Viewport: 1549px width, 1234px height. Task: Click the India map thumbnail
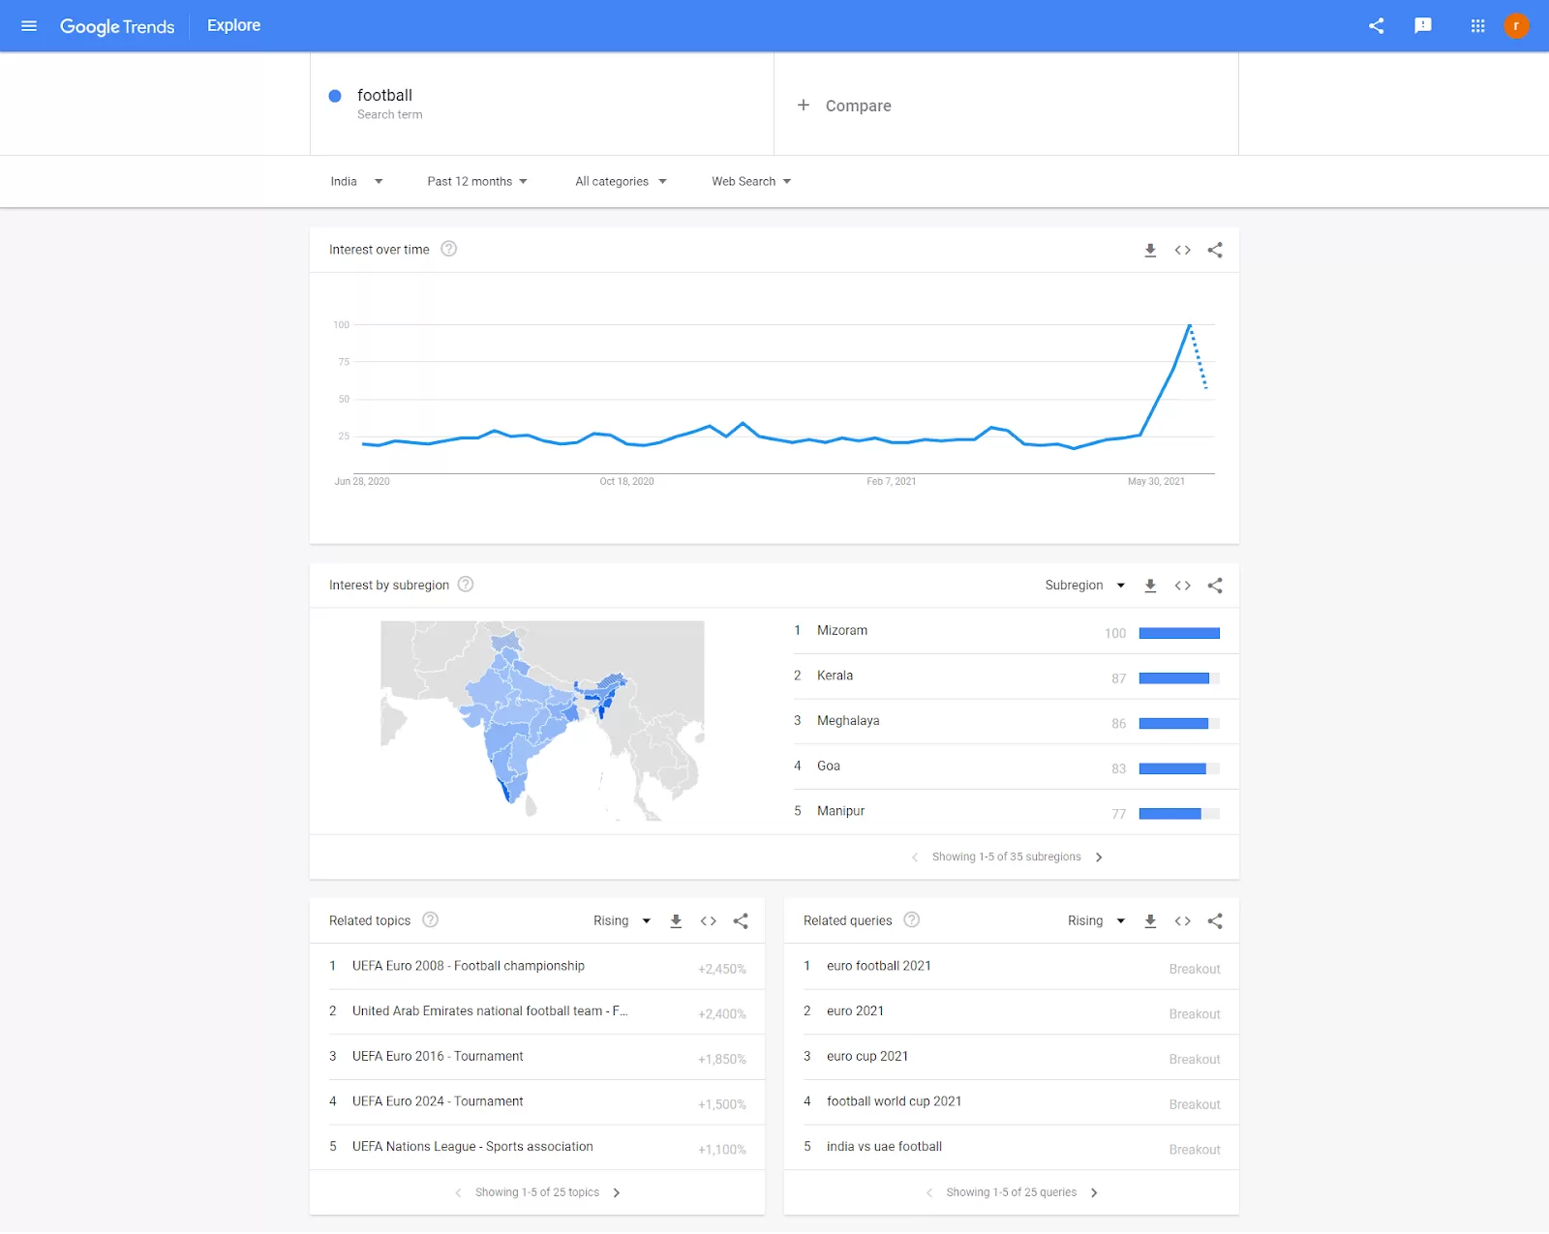[x=542, y=721]
